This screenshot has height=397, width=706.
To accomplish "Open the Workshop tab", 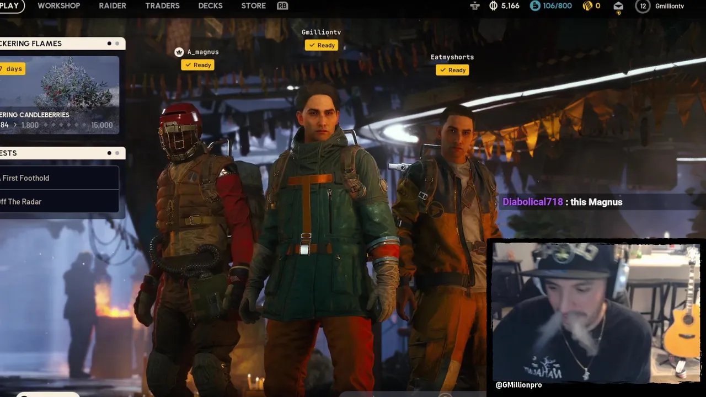I will (58, 6).
